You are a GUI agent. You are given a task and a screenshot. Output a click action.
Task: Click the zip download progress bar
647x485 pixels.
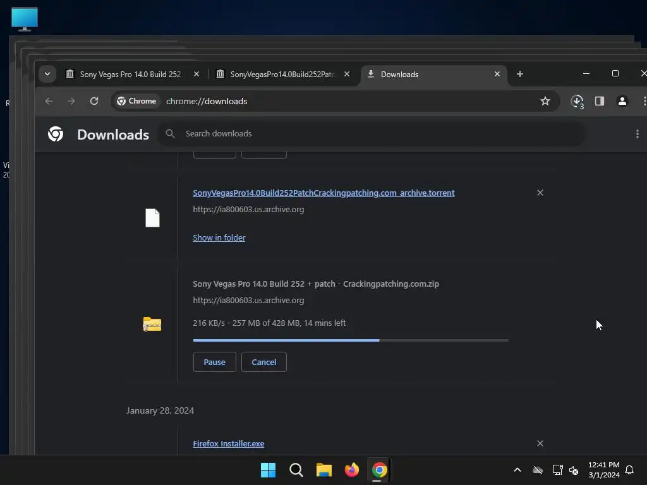point(351,340)
